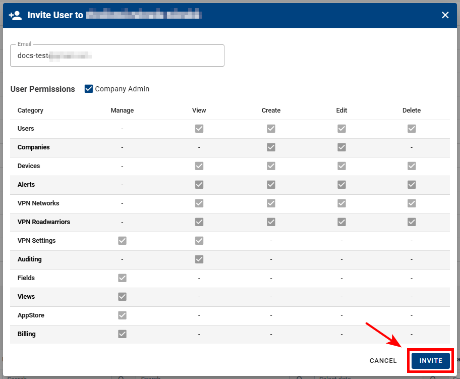Viewport: 460px width, 379px height.
Task: Click the leftmost search magnifier icon at the bottom
Action: point(121,376)
